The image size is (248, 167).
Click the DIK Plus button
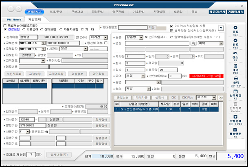(187, 98)
